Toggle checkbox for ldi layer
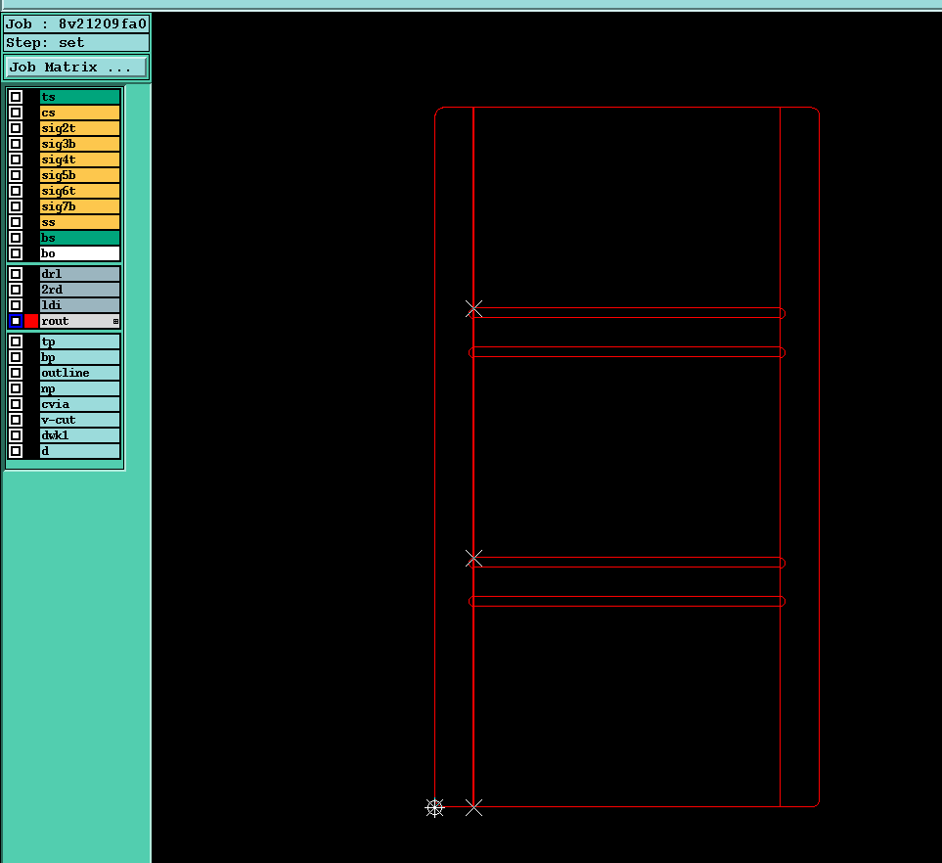Image resolution: width=942 pixels, height=863 pixels. point(16,304)
